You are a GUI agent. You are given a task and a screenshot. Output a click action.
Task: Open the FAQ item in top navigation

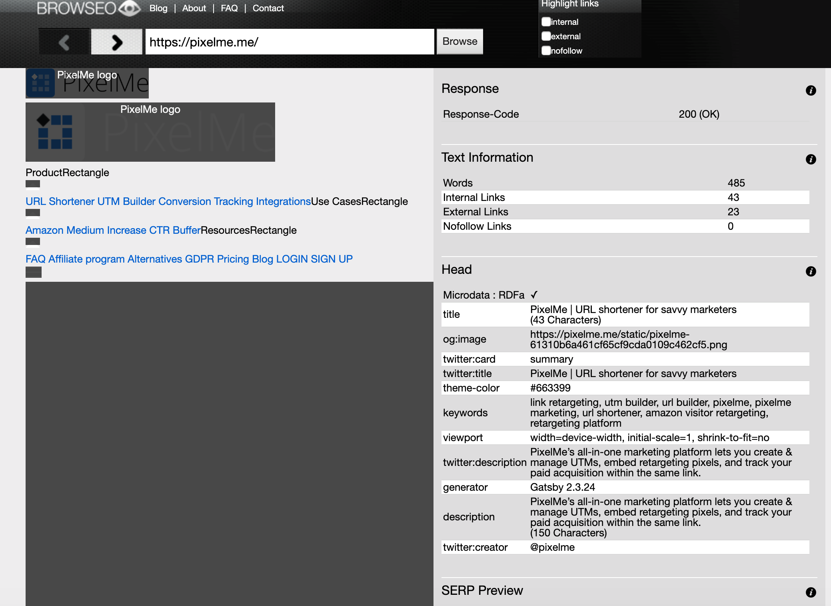coord(229,8)
